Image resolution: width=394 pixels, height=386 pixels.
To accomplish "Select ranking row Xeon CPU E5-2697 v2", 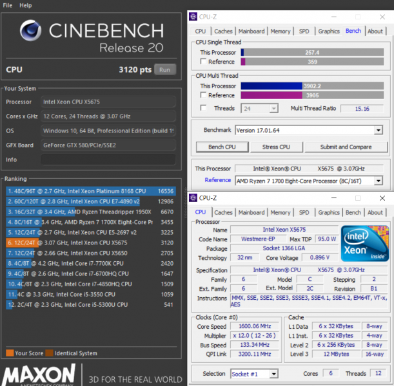I will 91,232.
